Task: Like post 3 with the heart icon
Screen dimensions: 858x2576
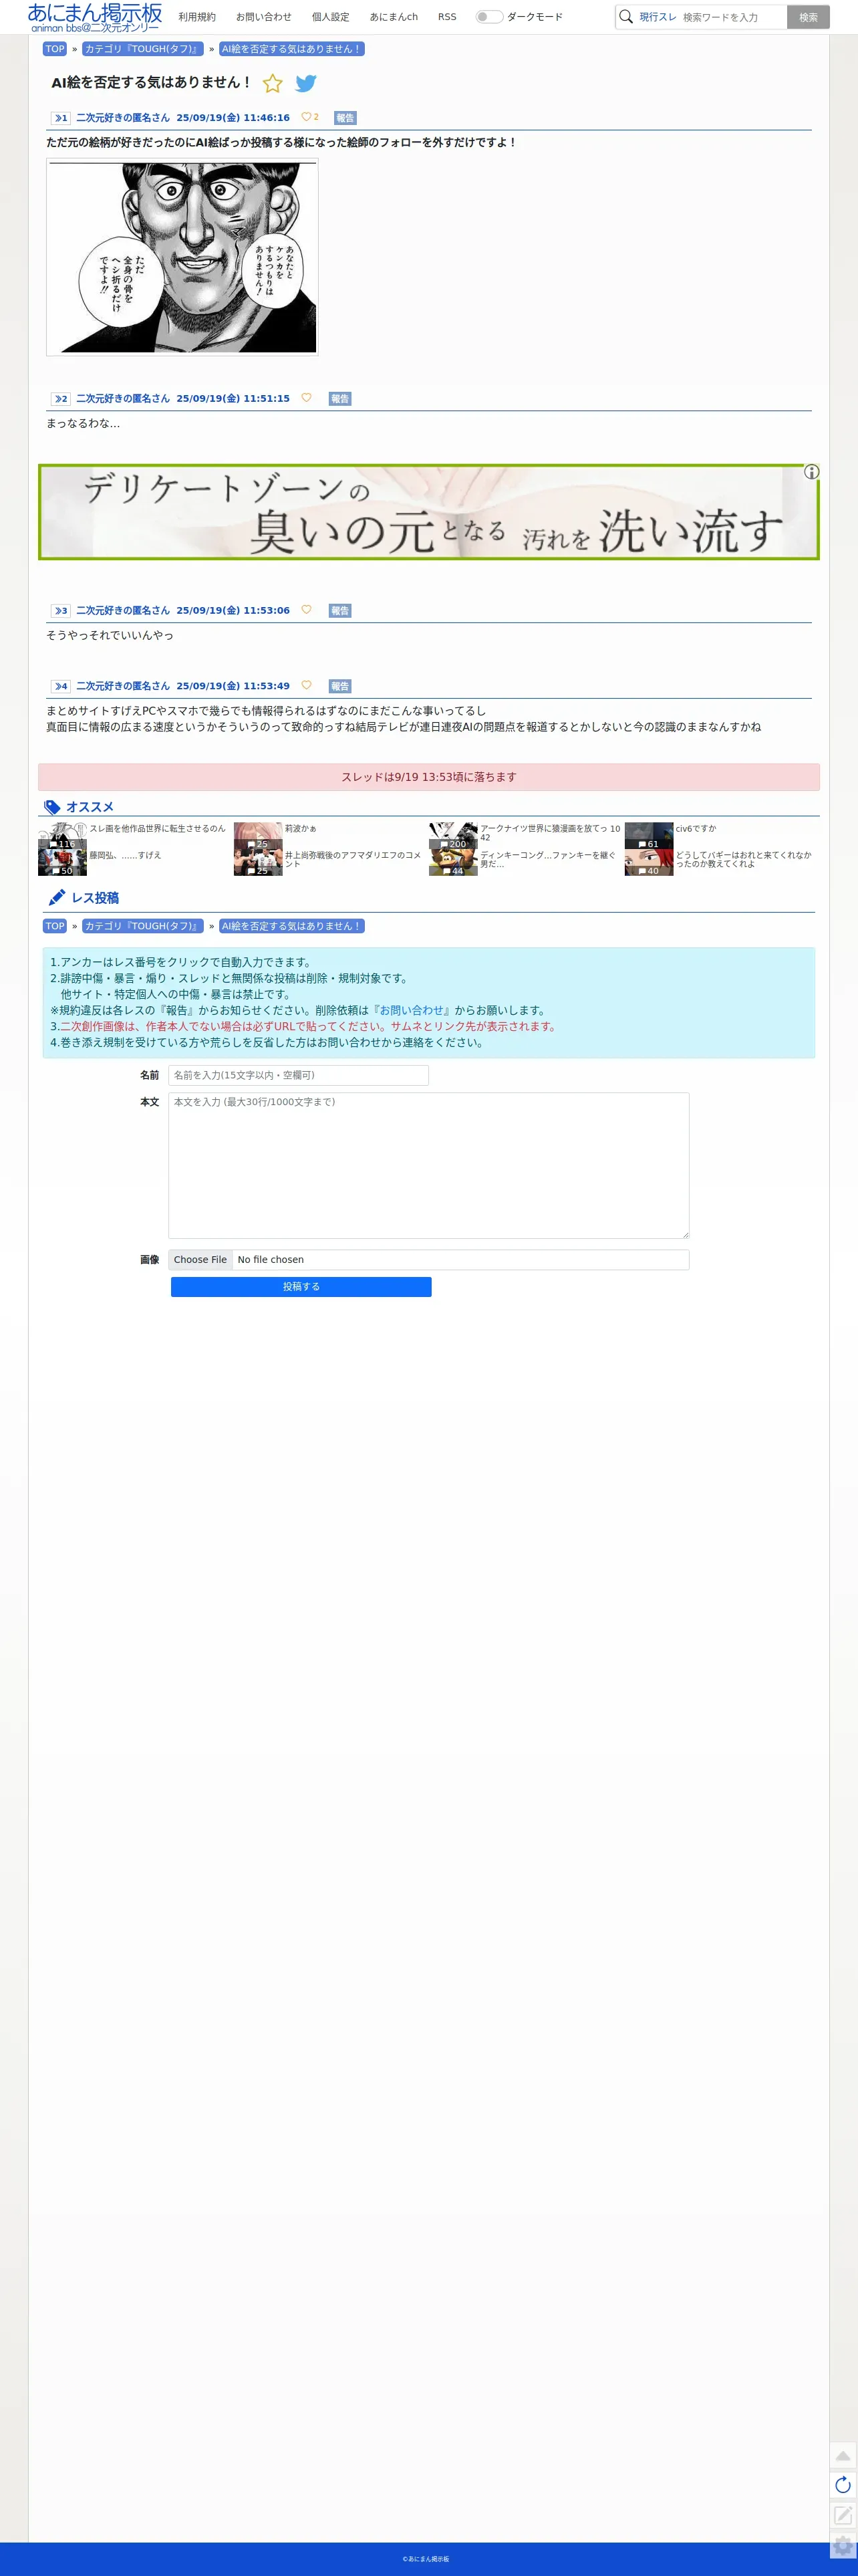Action: coord(306,610)
